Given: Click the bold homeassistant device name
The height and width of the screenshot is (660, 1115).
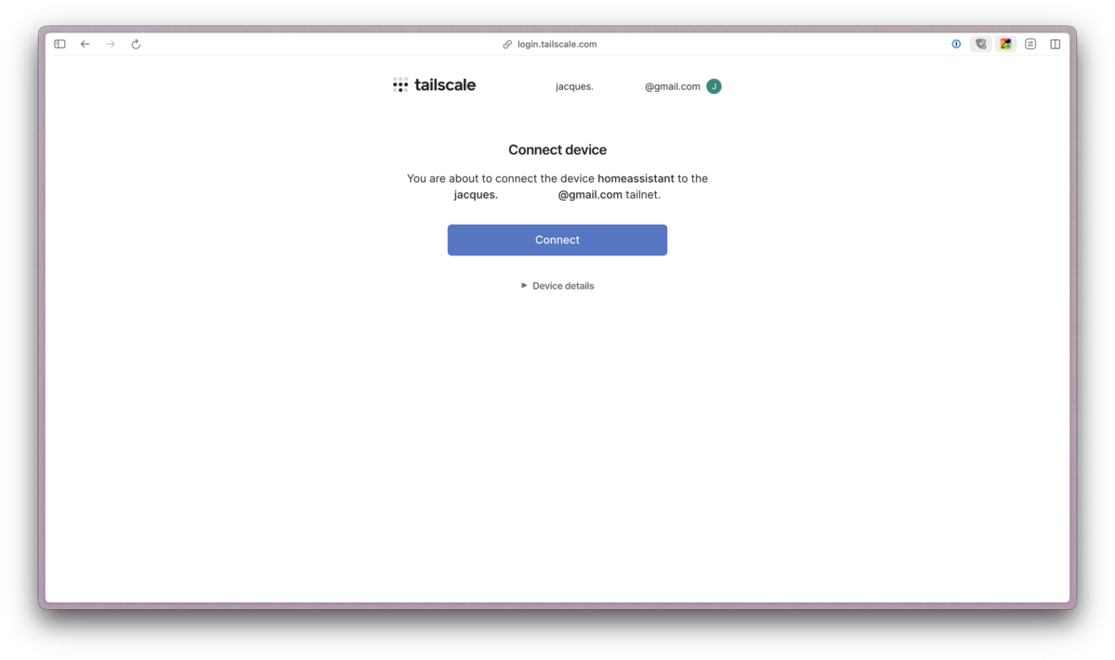Looking at the screenshot, I should tap(636, 178).
